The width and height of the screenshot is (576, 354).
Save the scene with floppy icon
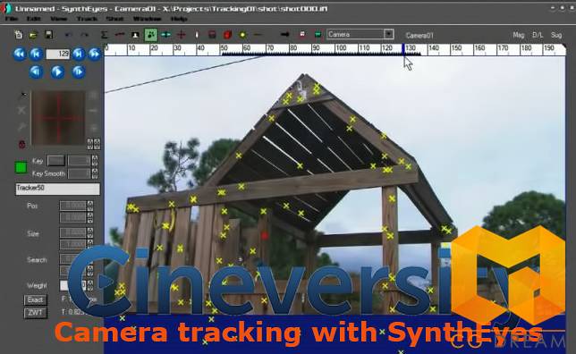pos(48,35)
